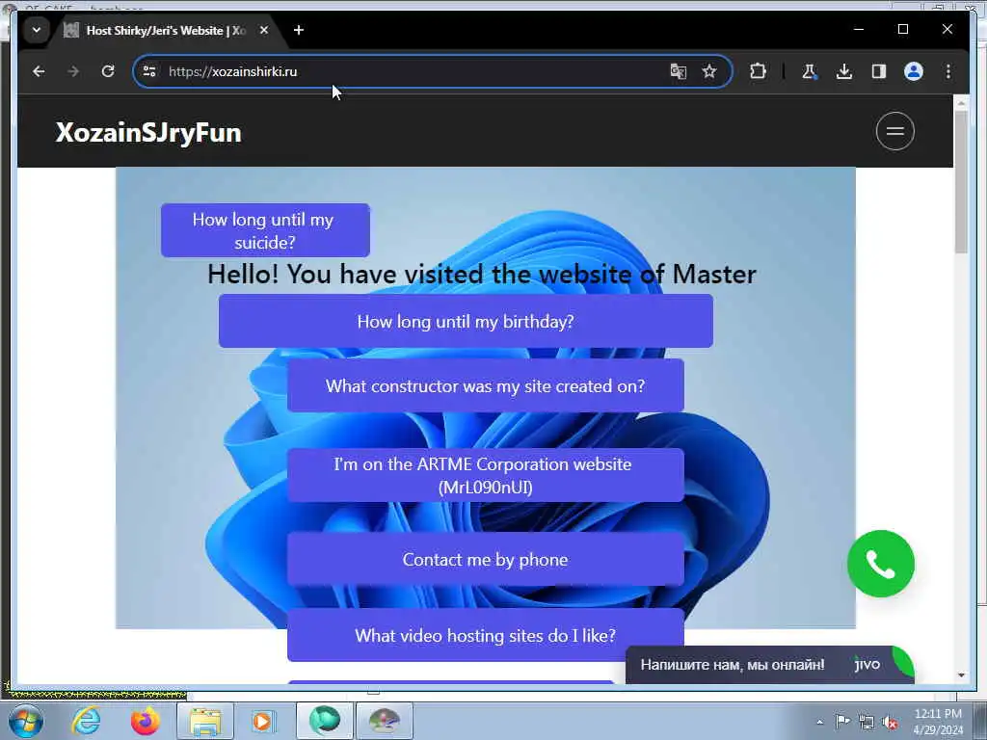Viewport: 987px width, 740px height.
Task: Open the taskbar clock showing 12:11 PM
Action: [x=938, y=721]
